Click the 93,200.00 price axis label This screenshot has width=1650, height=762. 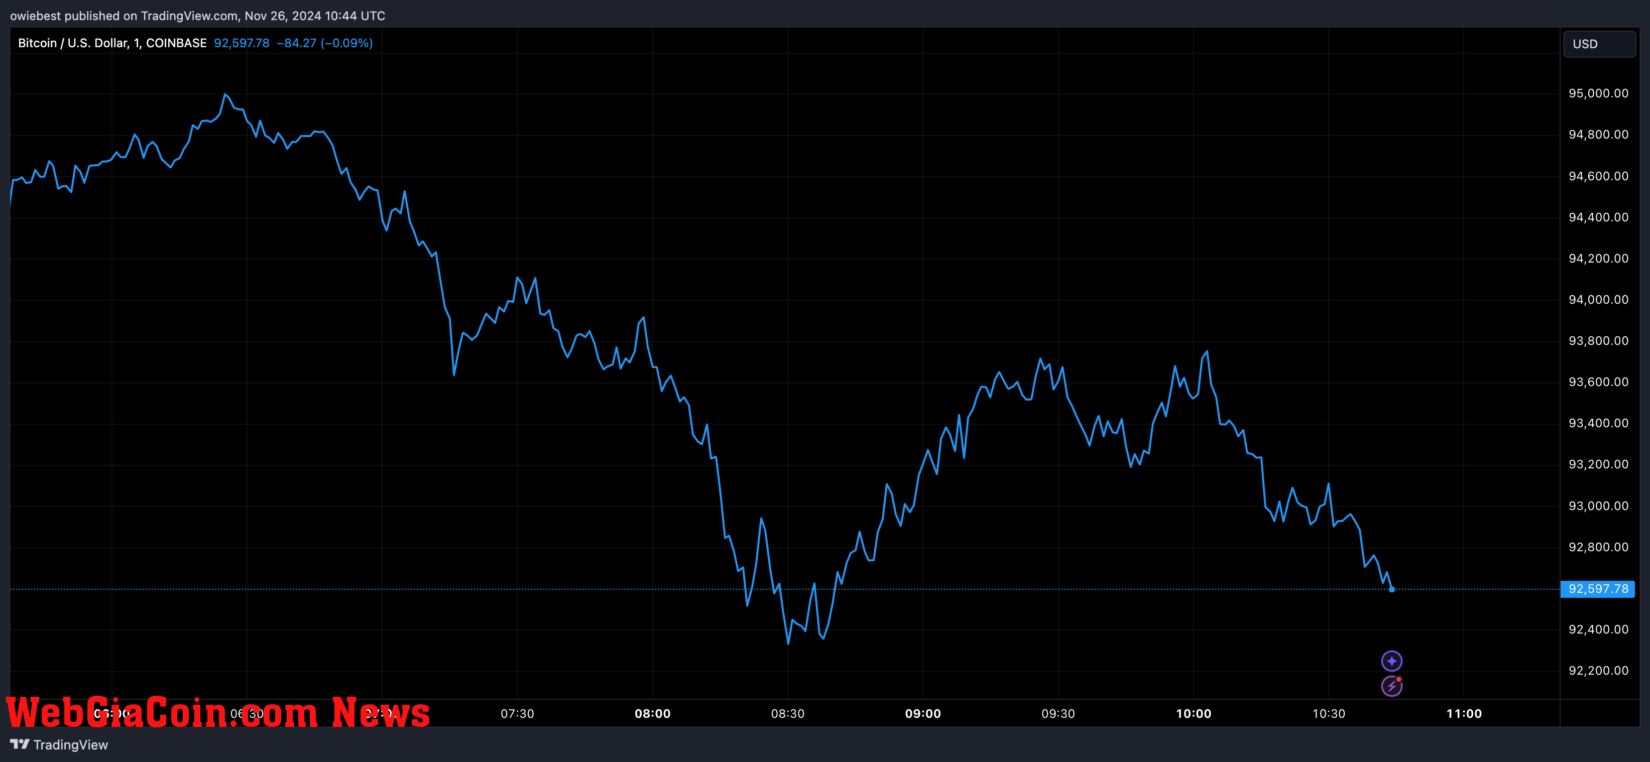1598,464
